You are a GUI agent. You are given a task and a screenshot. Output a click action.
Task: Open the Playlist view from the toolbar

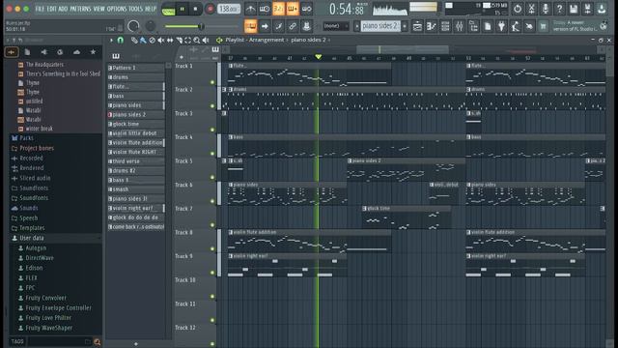click(417, 26)
